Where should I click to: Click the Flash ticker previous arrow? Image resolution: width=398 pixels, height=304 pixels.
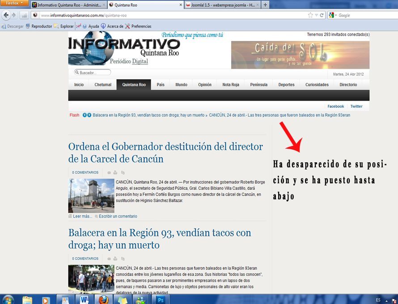coord(85,115)
